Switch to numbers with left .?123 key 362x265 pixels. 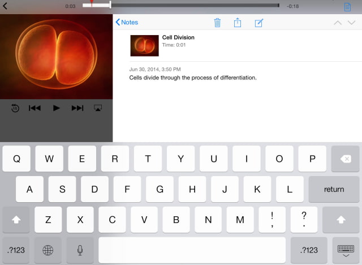coord(16,250)
